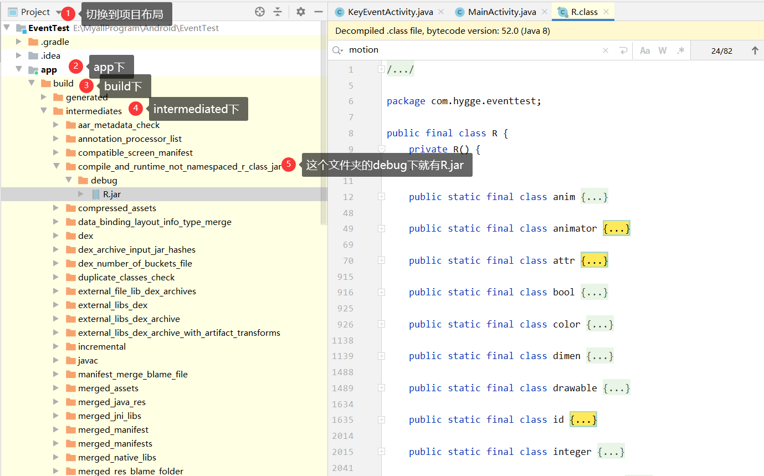The height and width of the screenshot is (476, 764).
Task: Expand the folded anim class body
Action: click(594, 197)
